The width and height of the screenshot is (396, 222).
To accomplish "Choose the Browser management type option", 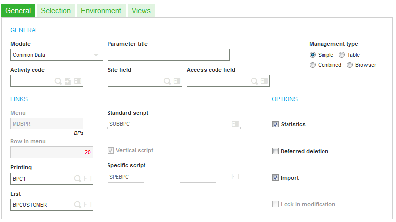I will (x=350, y=65).
